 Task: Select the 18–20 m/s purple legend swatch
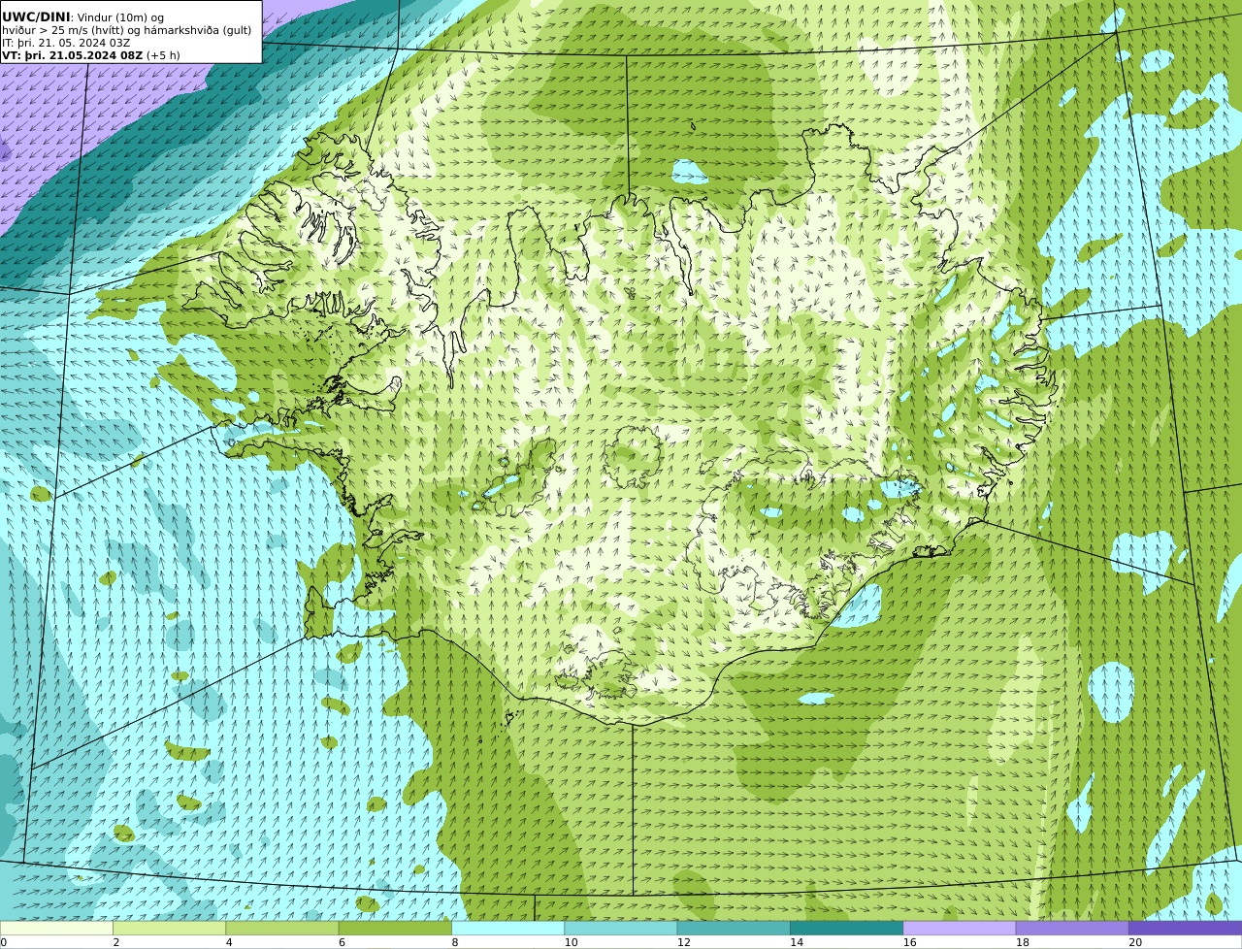(x=1072, y=929)
